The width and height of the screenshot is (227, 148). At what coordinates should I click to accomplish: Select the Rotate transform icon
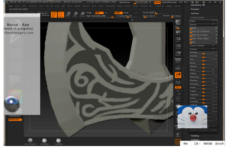tap(82, 15)
